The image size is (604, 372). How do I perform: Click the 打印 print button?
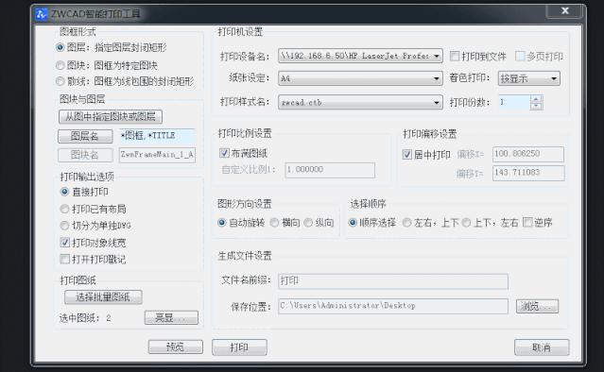239,347
